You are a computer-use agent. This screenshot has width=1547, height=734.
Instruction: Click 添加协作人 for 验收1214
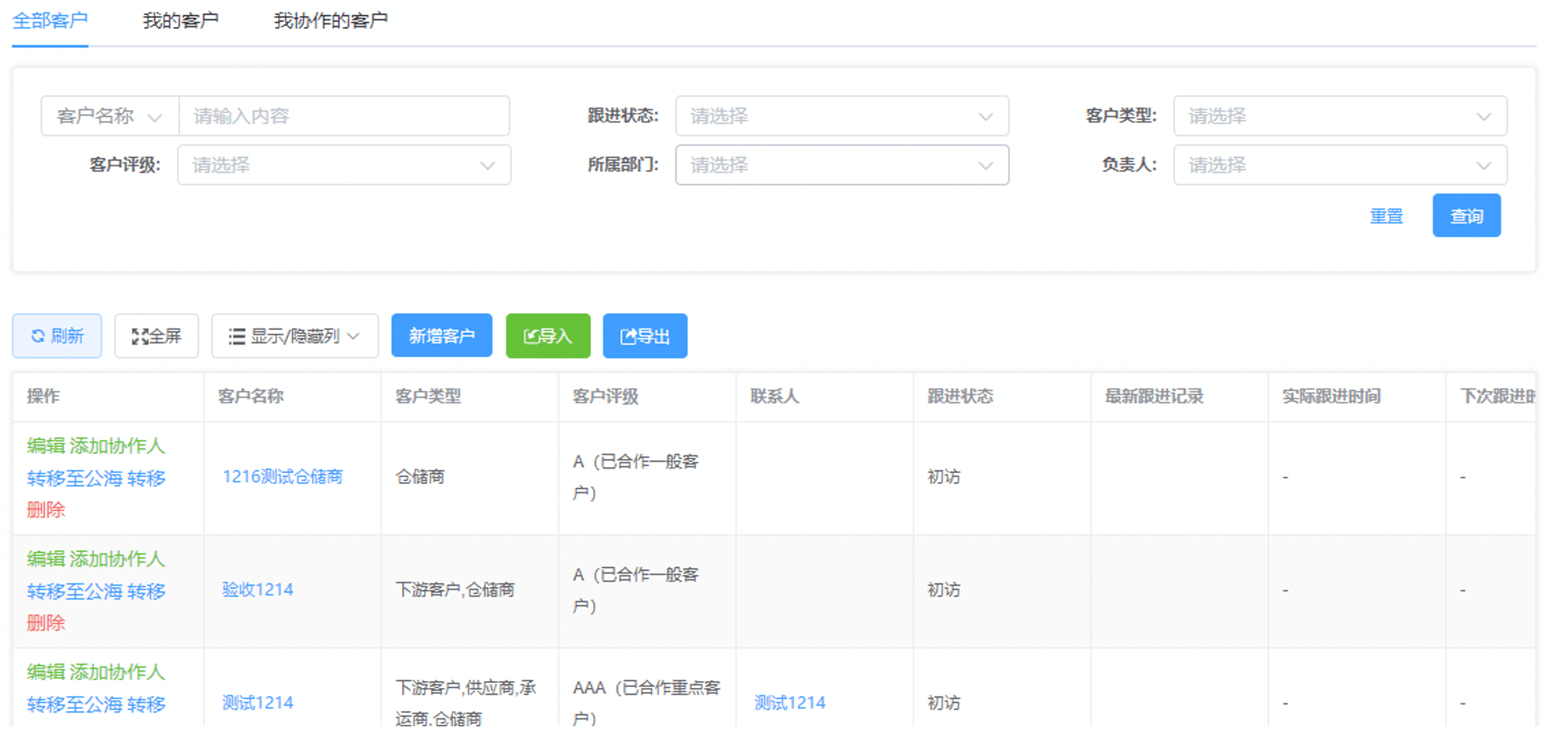117,559
